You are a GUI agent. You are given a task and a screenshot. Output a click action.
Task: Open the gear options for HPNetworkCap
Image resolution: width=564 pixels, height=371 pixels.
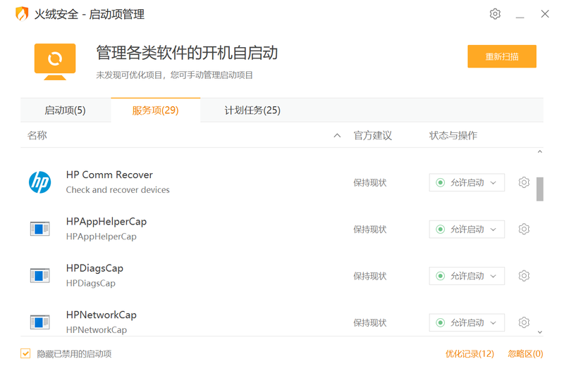click(524, 322)
